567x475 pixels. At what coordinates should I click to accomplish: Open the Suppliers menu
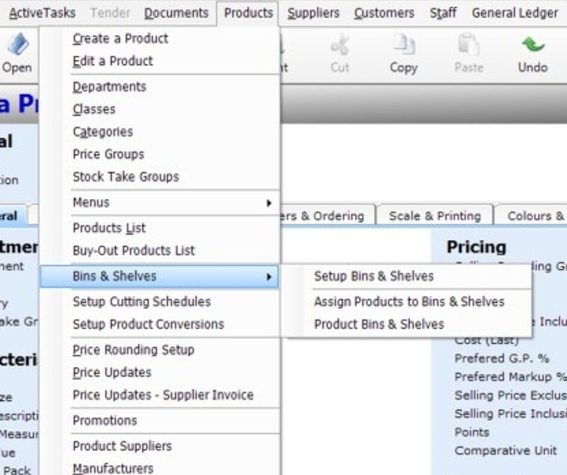(x=313, y=13)
